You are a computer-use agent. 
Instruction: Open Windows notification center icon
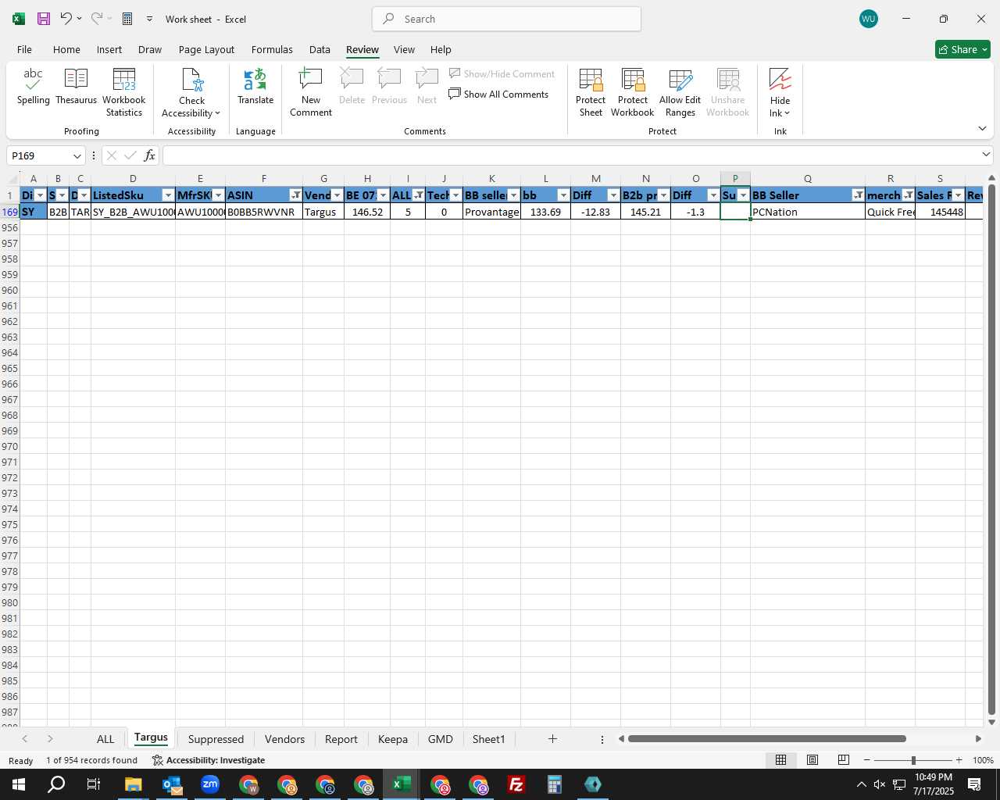click(974, 784)
